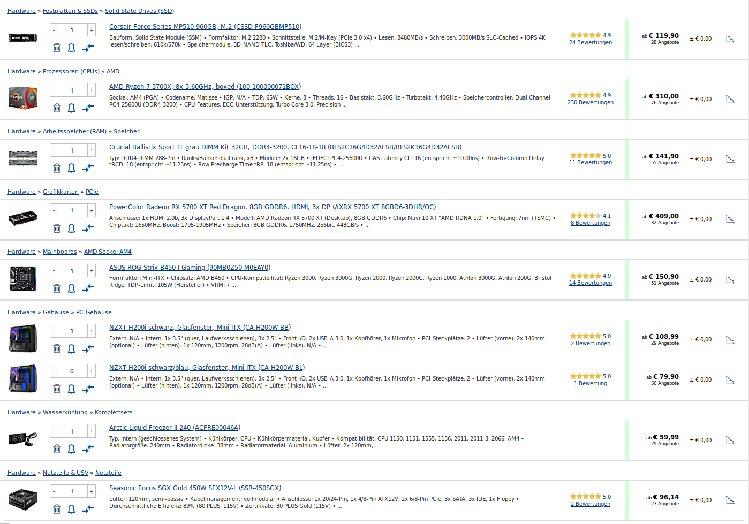
Task: Open price chart icon for Corsair MP510 SSD
Action: 730,39
